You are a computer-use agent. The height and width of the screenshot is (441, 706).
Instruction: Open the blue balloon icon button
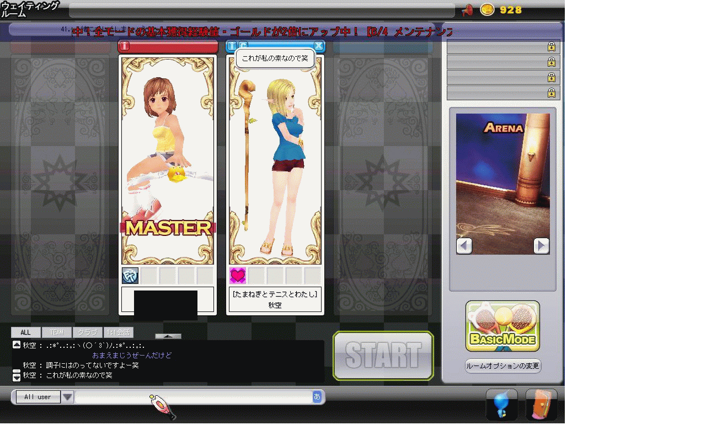coord(501,405)
